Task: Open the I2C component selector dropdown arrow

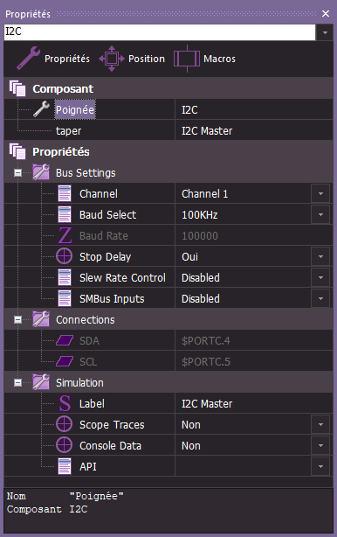Action: (325, 32)
